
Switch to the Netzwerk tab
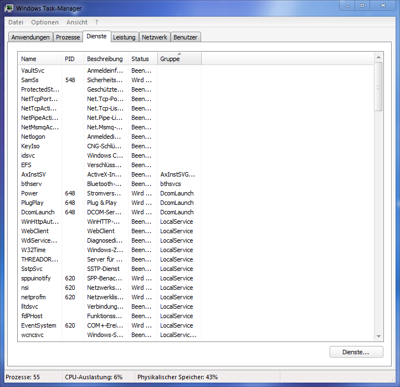[x=155, y=37]
